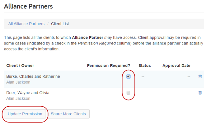
Task: Check Permission Required for Deer, Wayne and Olivia
Action: 128,93
